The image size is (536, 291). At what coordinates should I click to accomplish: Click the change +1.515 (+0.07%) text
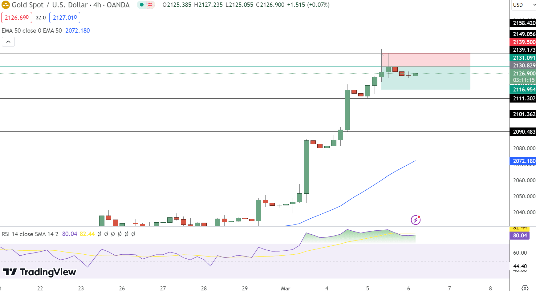(x=308, y=5)
